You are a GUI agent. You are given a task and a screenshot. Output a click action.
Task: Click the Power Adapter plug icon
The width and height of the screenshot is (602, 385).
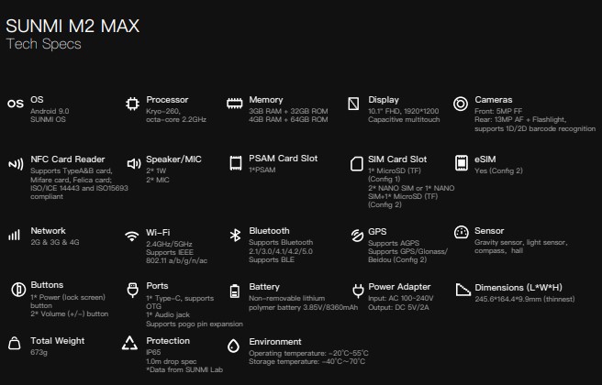[x=358, y=291]
